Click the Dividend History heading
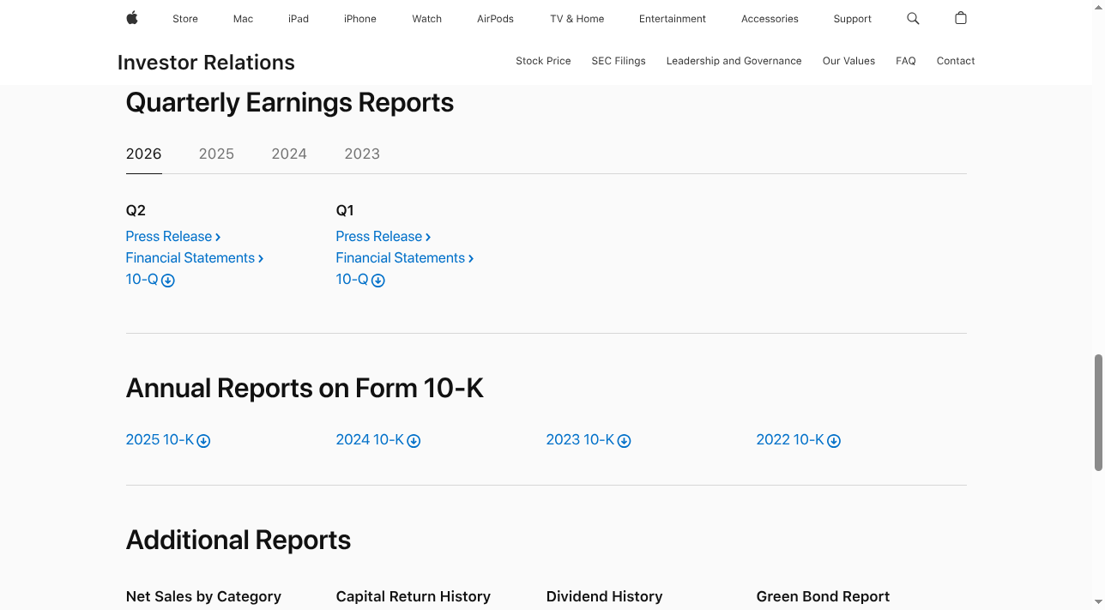The image size is (1105, 610). pos(605,596)
